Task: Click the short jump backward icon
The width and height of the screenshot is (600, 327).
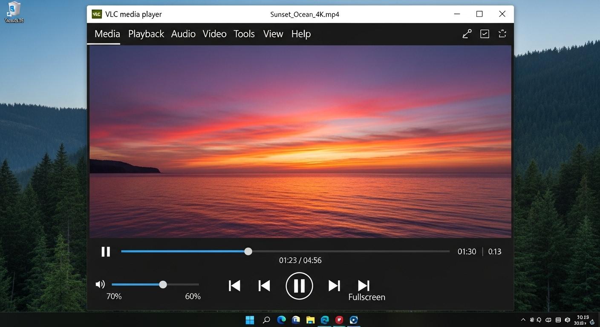Action: click(264, 286)
